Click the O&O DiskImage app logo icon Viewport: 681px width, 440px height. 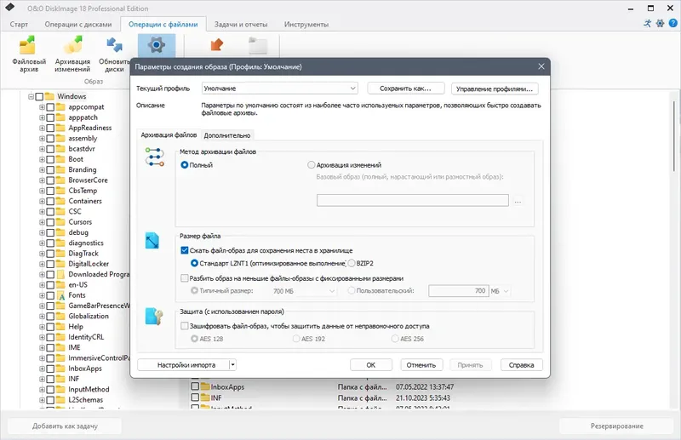coord(9,8)
